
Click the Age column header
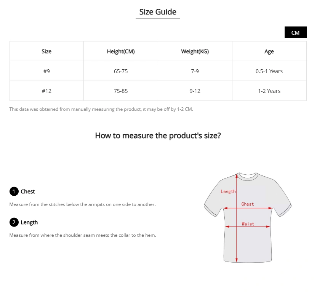click(x=269, y=51)
